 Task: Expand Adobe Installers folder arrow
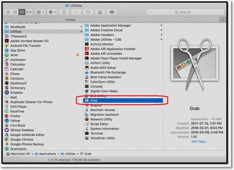pos(161,35)
